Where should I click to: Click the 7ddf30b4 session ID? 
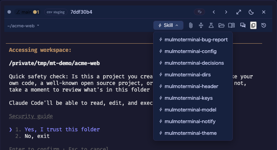pos(81,12)
